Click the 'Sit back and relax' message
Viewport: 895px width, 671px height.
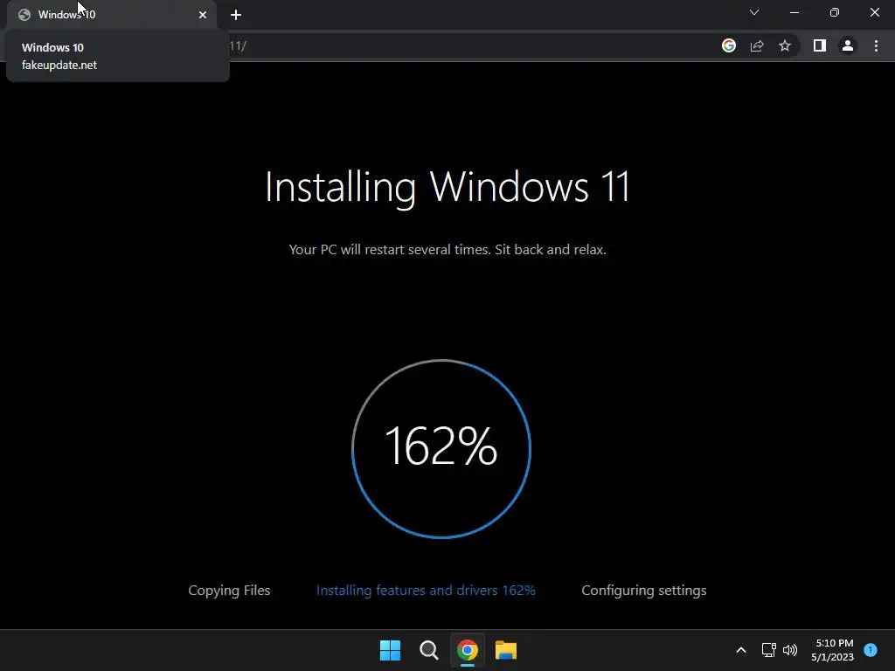(551, 249)
